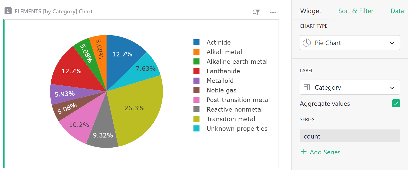Click the three-dot chart options icon

tap(273, 13)
